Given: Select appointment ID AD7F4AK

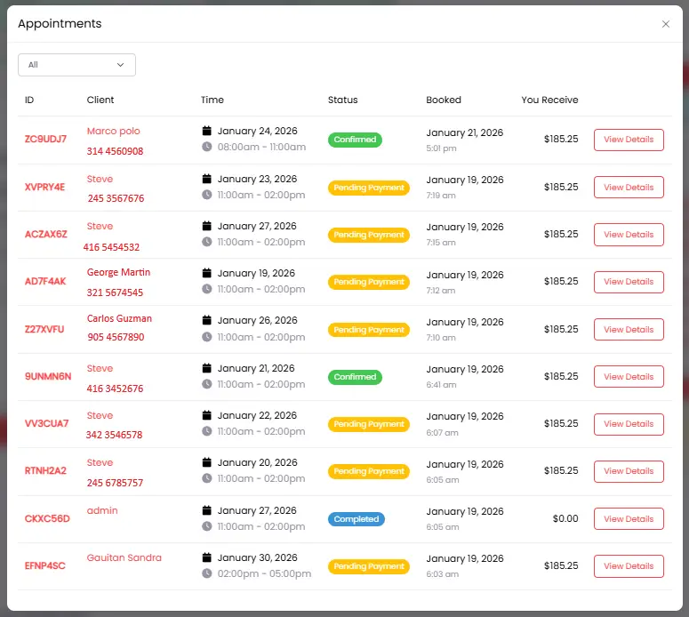Looking at the screenshot, I should pos(45,282).
